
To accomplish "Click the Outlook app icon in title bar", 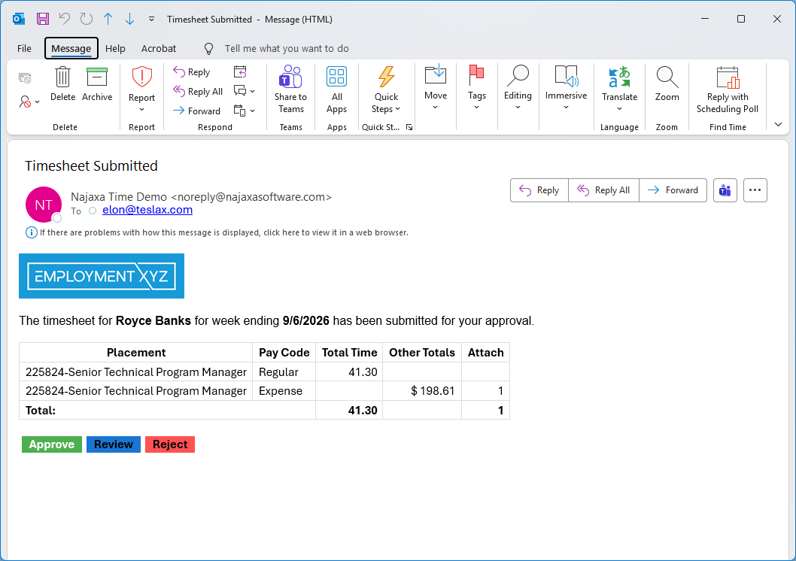I will [19, 20].
